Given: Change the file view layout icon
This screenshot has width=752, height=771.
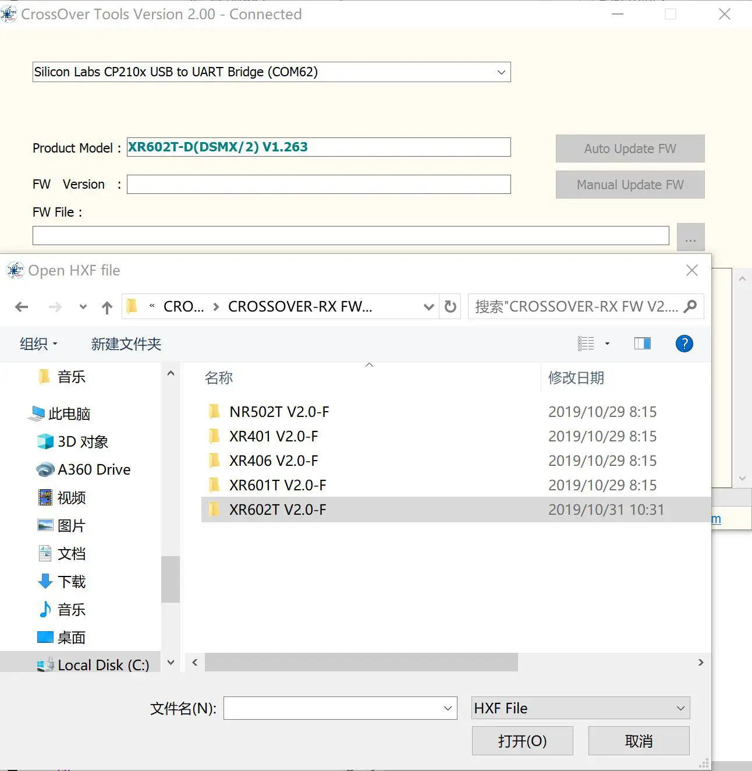Looking at the screenshot, I should pyautogui.click(x=586, y=344).
